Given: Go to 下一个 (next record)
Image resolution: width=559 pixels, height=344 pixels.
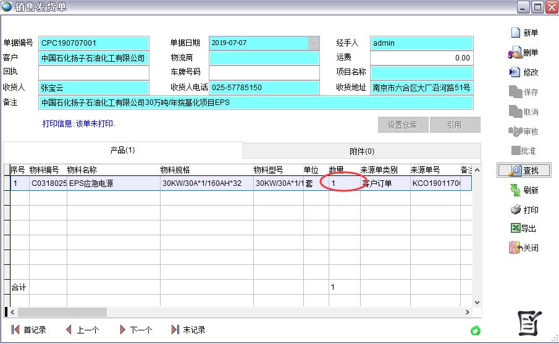Looking at the screenshot, I should 135,330.
